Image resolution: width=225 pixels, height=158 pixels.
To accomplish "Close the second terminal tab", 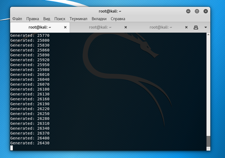I will [126, 27].
